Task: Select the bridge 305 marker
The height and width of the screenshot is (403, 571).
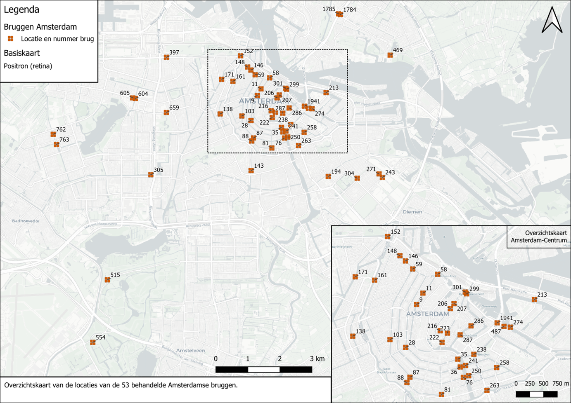Action: tap(151, 175)
